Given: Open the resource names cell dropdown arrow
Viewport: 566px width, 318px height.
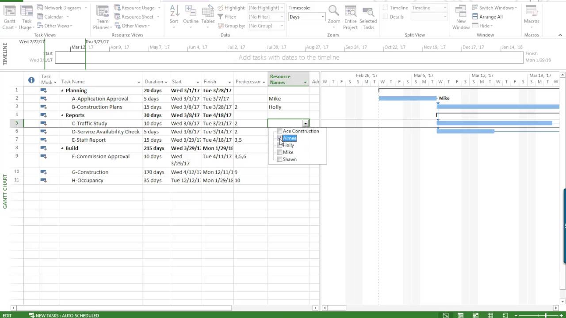Looking at the screenshot, I should (305, 124).
